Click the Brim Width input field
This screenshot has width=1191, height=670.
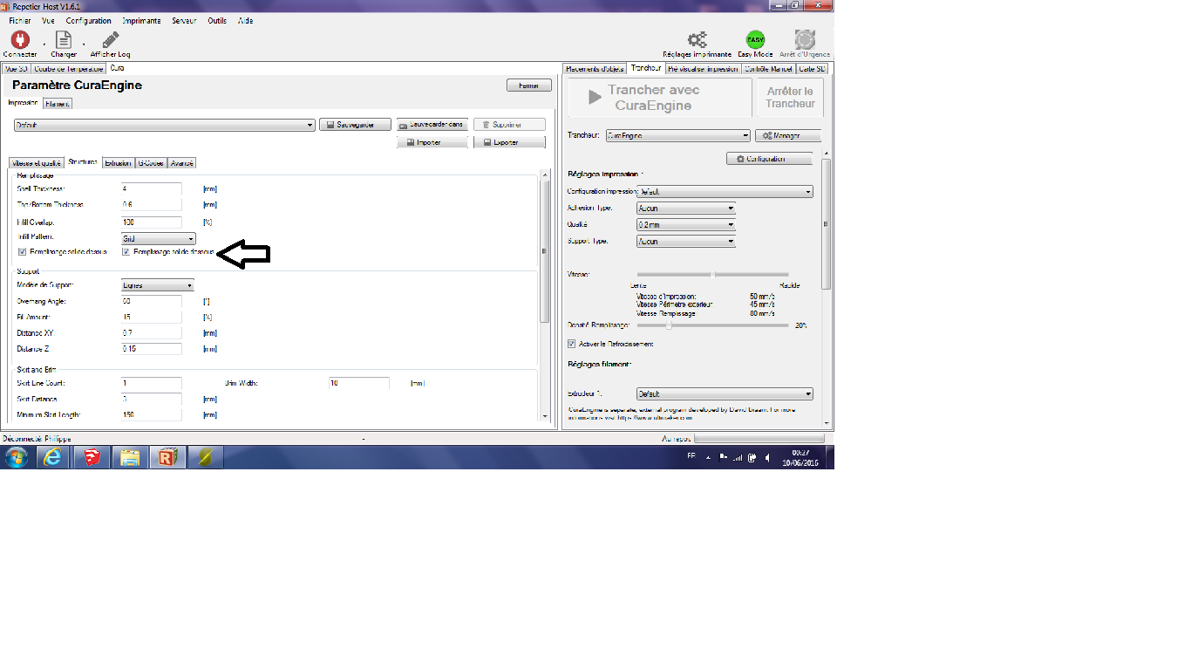(x=359, y=383)
